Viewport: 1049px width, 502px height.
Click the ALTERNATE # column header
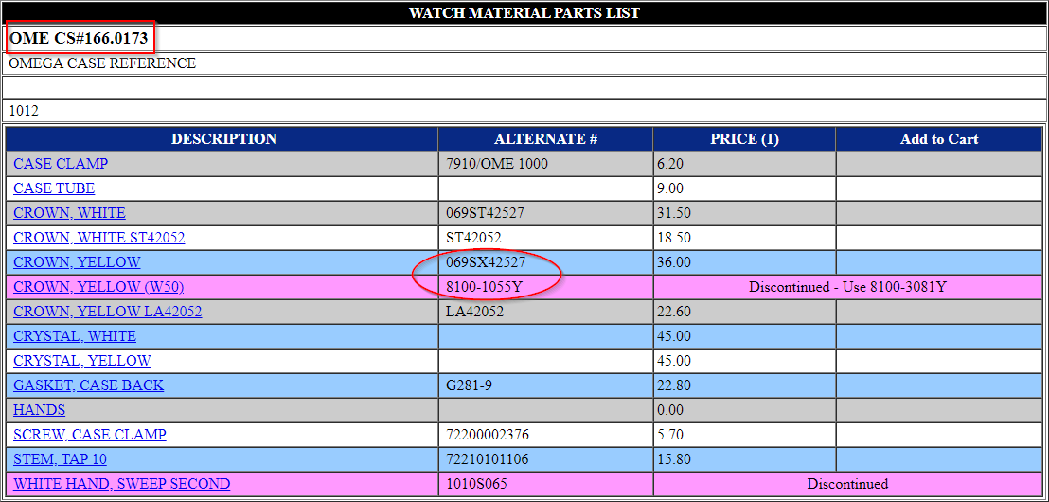coord(545,139)
